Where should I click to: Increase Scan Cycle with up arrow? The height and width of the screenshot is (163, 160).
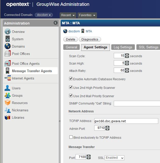pos(127,54)
